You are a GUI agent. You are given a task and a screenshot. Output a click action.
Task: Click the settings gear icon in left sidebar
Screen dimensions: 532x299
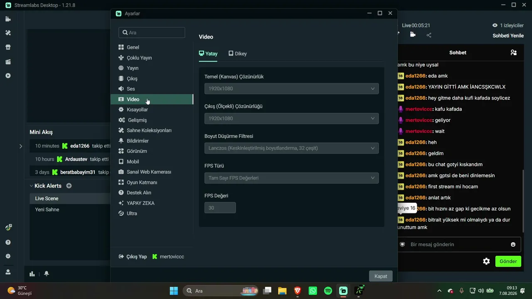click(8, 257)
